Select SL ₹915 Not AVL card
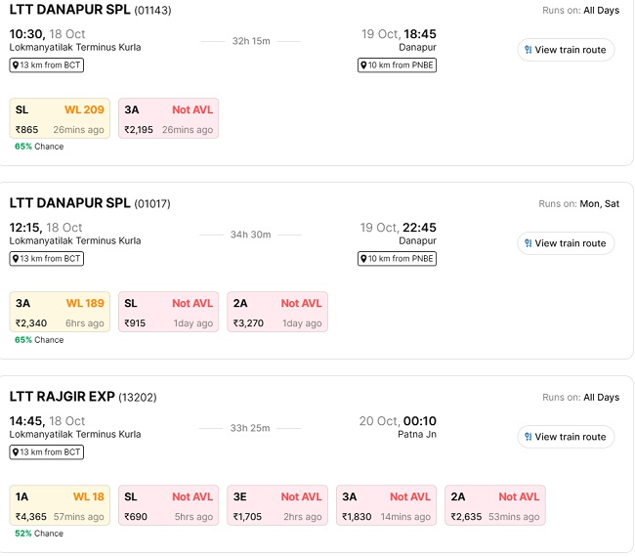 (x=168, y=313)
